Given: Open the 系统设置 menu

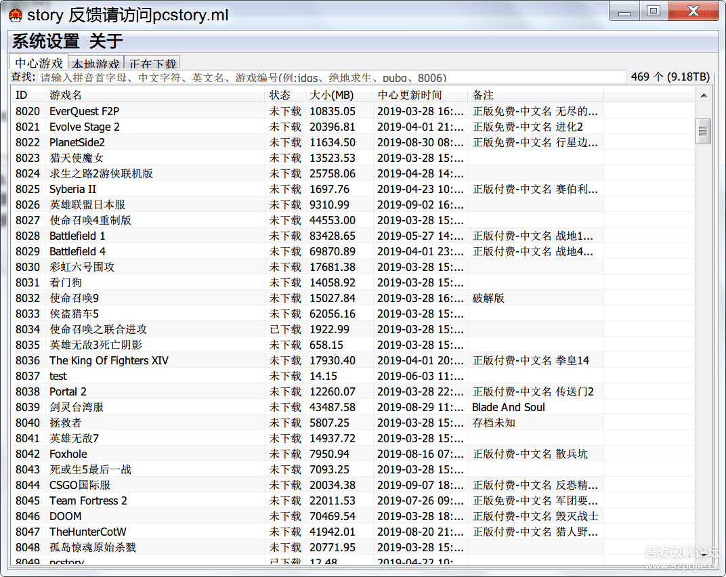Looking at the screenshot, I should pos(45,41).
